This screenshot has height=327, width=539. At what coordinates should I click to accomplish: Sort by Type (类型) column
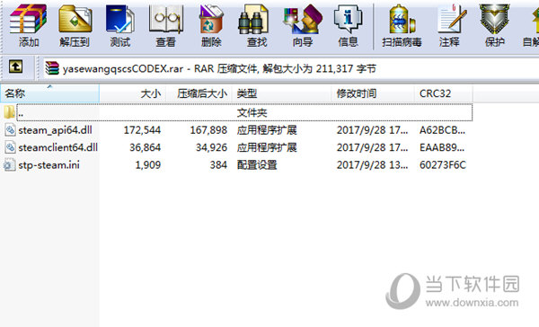click(281, 93)
